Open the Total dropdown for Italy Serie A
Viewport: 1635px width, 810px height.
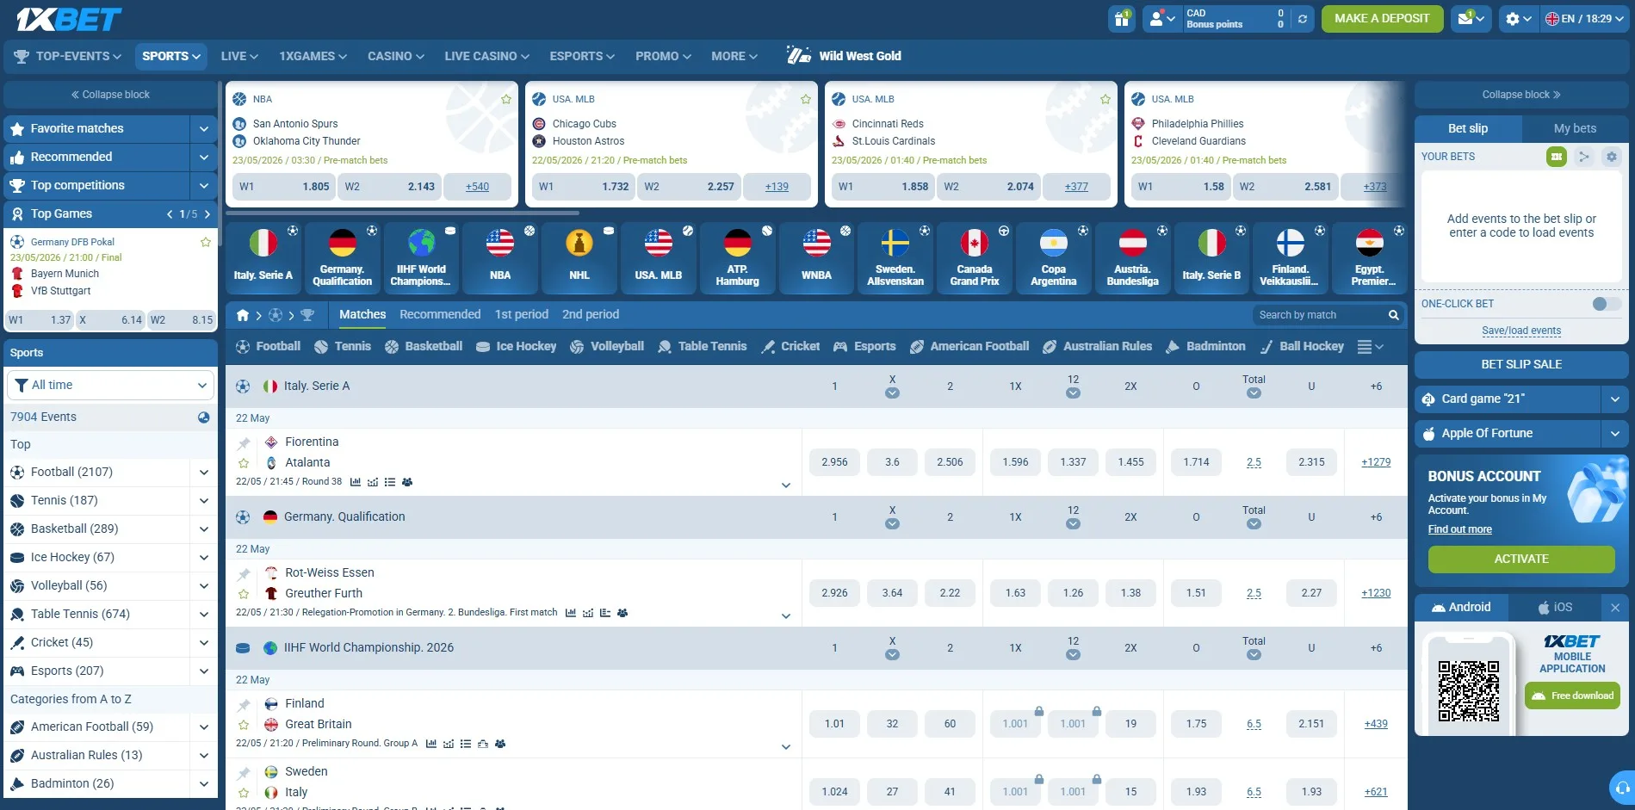click(x=1254, y=393)
